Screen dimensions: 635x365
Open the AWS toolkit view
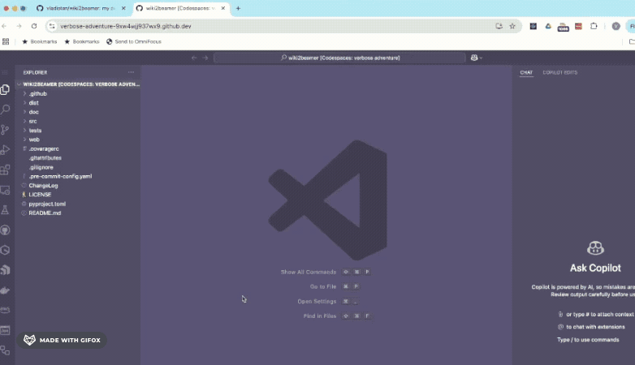coord(5,310)
